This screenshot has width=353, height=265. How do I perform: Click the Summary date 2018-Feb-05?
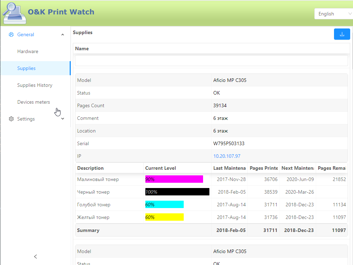click(231, 230)
